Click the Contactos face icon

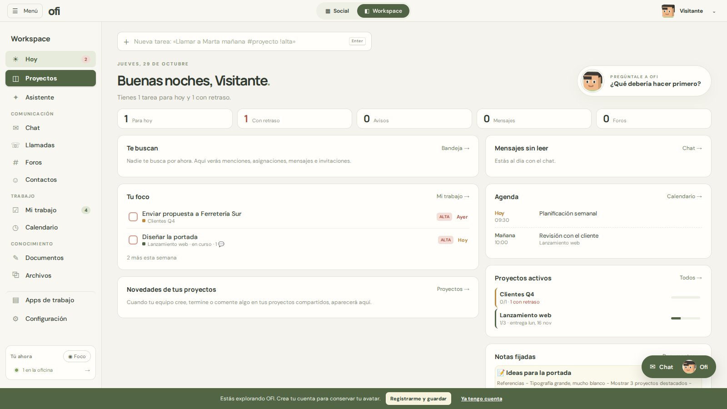(x=16, y=180)
